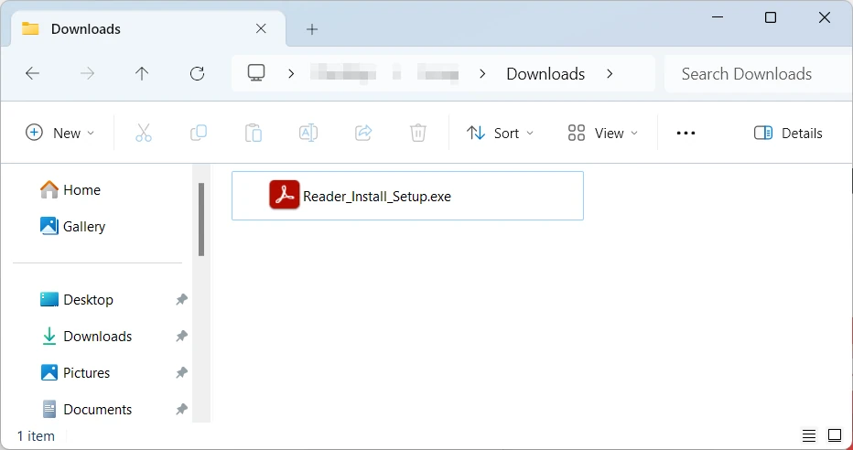Click Downloads in the address breadcrumb
853x450 pixels.
545,73
